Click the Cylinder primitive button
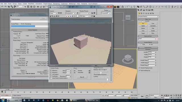182x102 pixels. click(x=143, y=28)
